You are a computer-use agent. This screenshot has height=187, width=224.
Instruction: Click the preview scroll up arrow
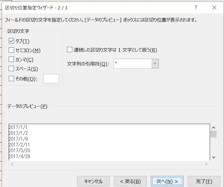point(213,128)
